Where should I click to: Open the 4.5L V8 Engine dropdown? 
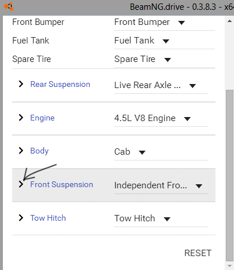pyautogui.click(x=161, y=118)
